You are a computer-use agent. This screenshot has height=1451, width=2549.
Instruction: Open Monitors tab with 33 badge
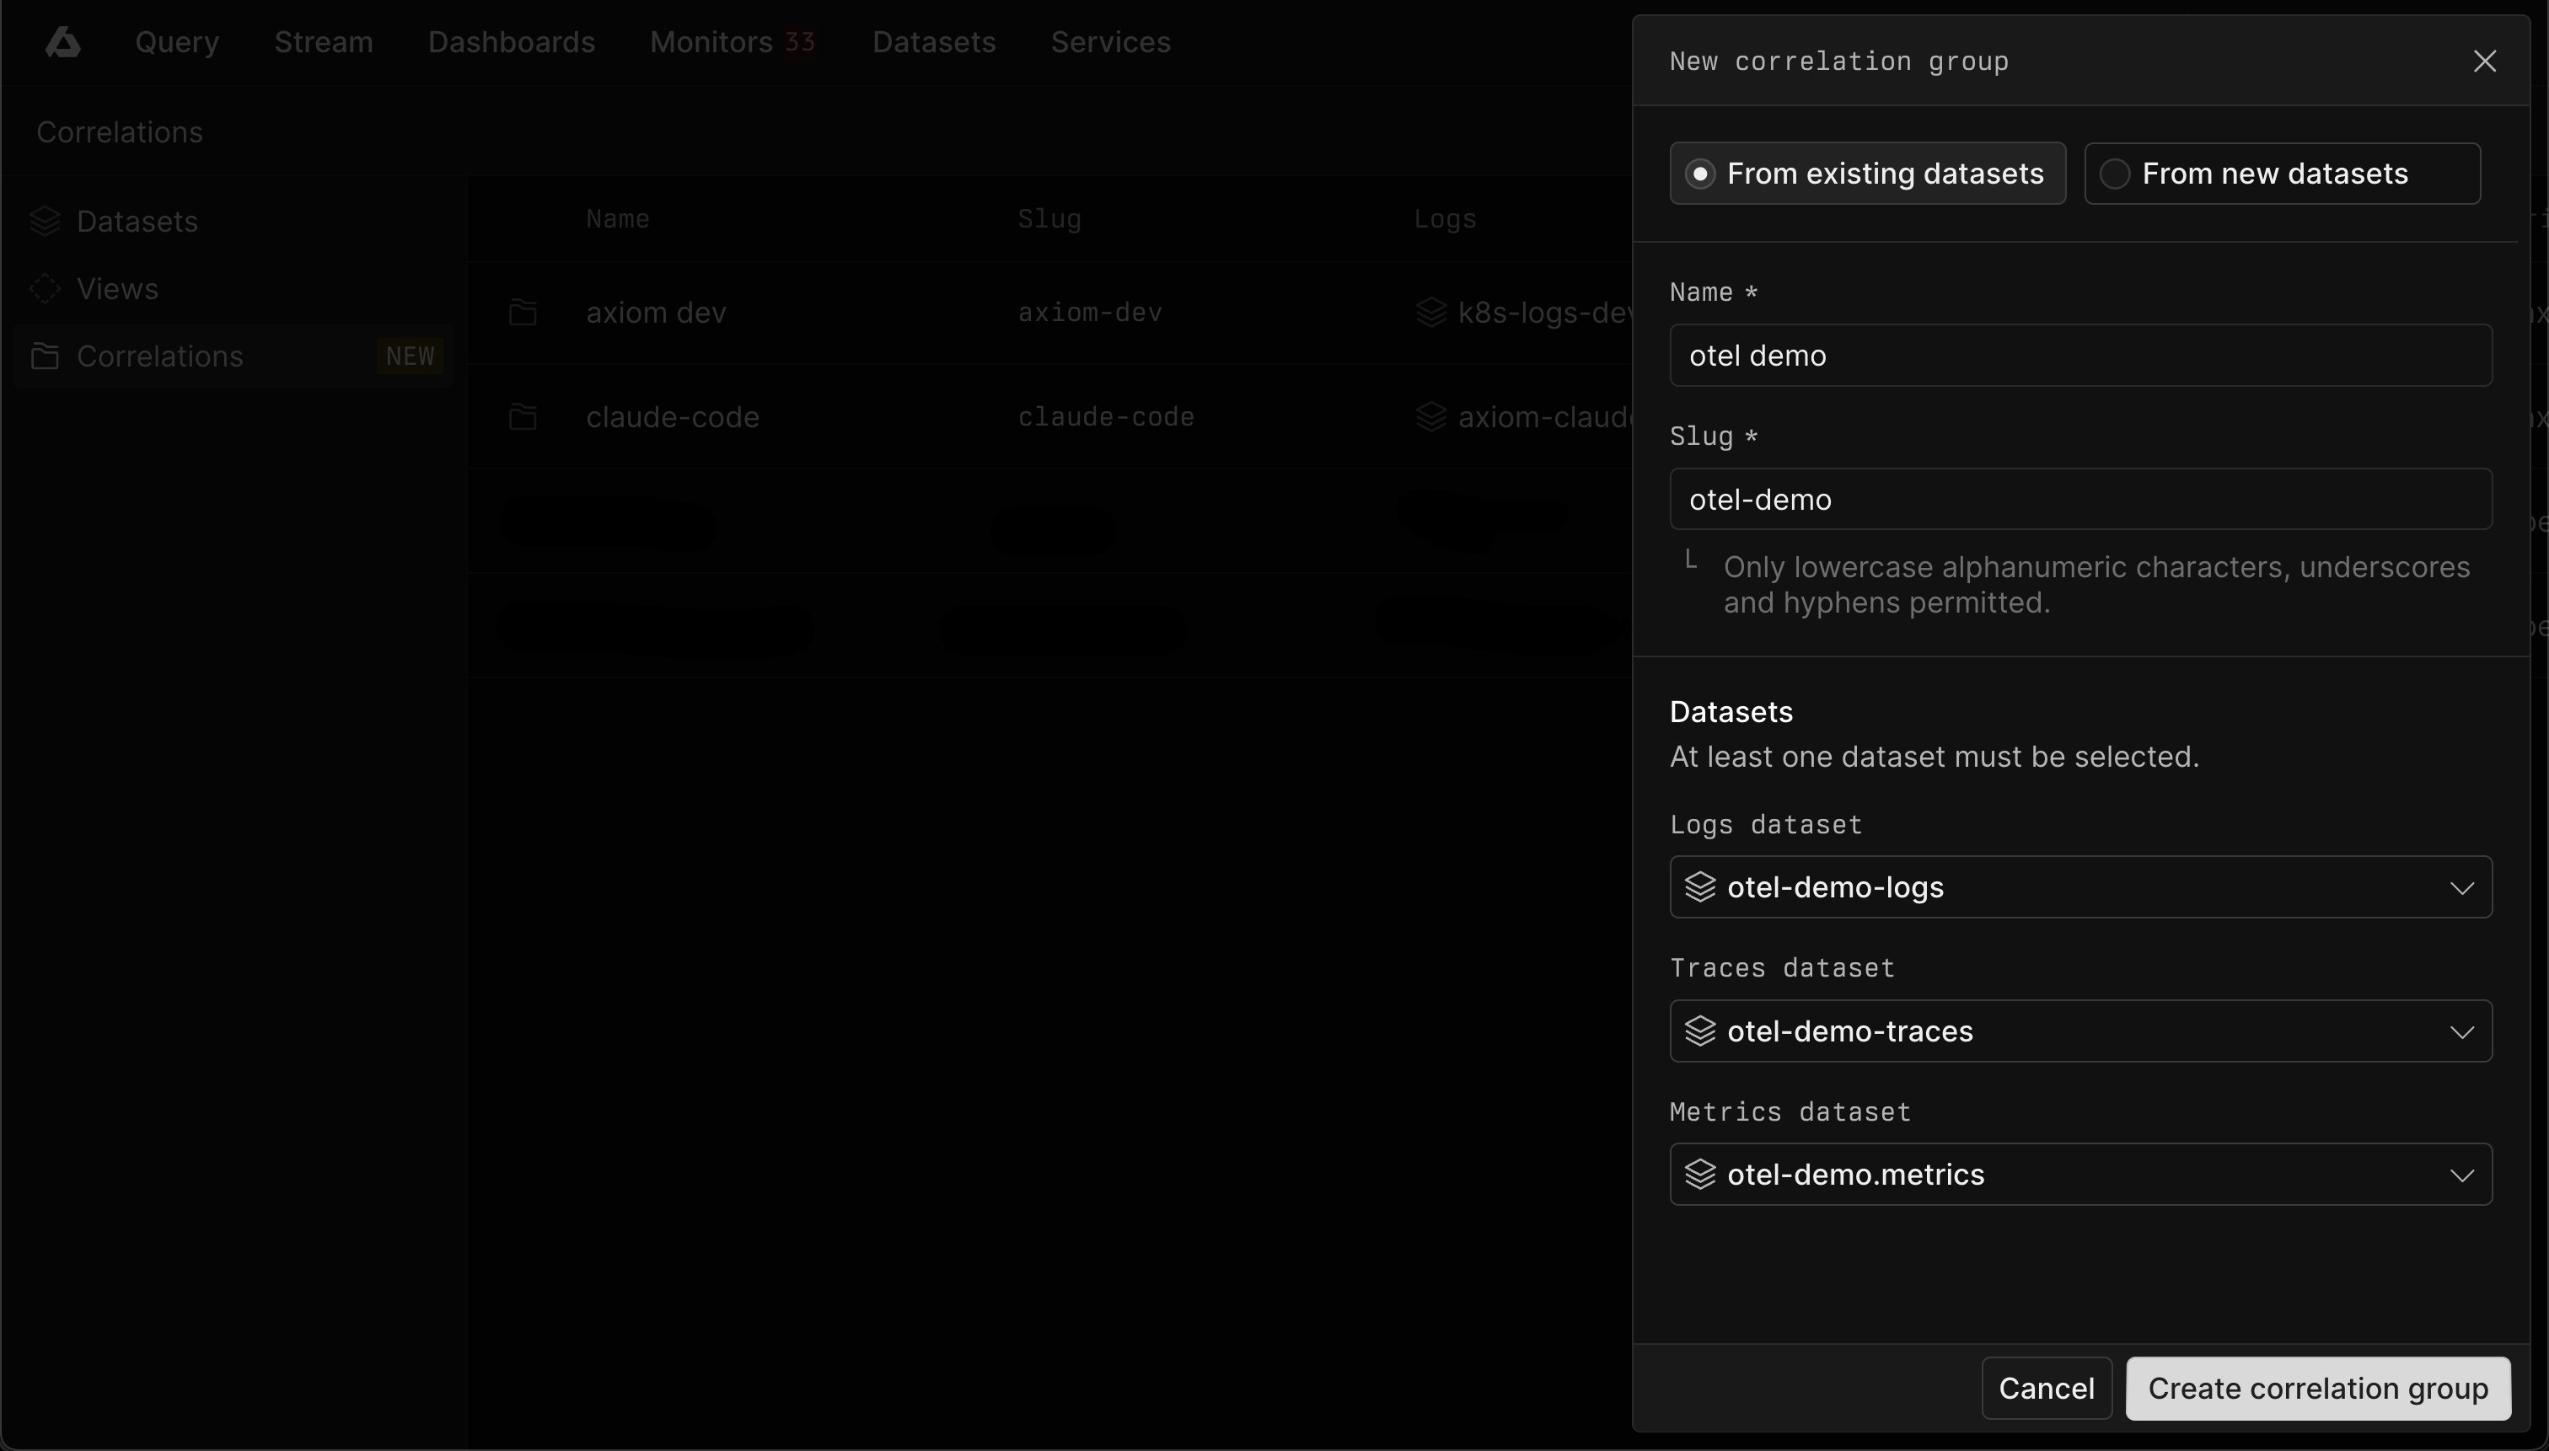click(x=733, y=42)
